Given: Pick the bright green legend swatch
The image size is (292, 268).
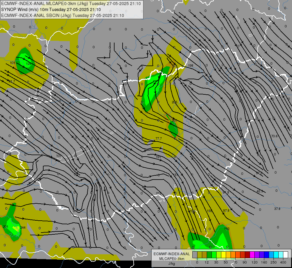Looking at the screenshot, I should point(214,255).
